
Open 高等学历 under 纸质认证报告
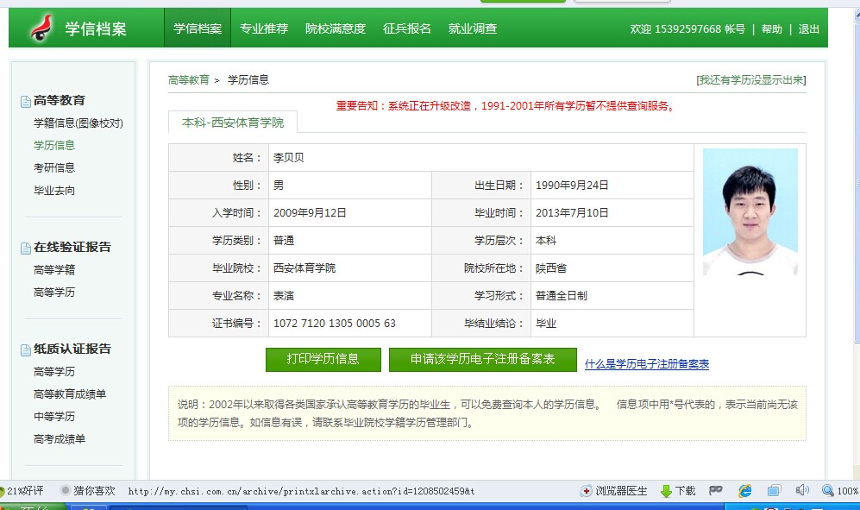(54, 372)
